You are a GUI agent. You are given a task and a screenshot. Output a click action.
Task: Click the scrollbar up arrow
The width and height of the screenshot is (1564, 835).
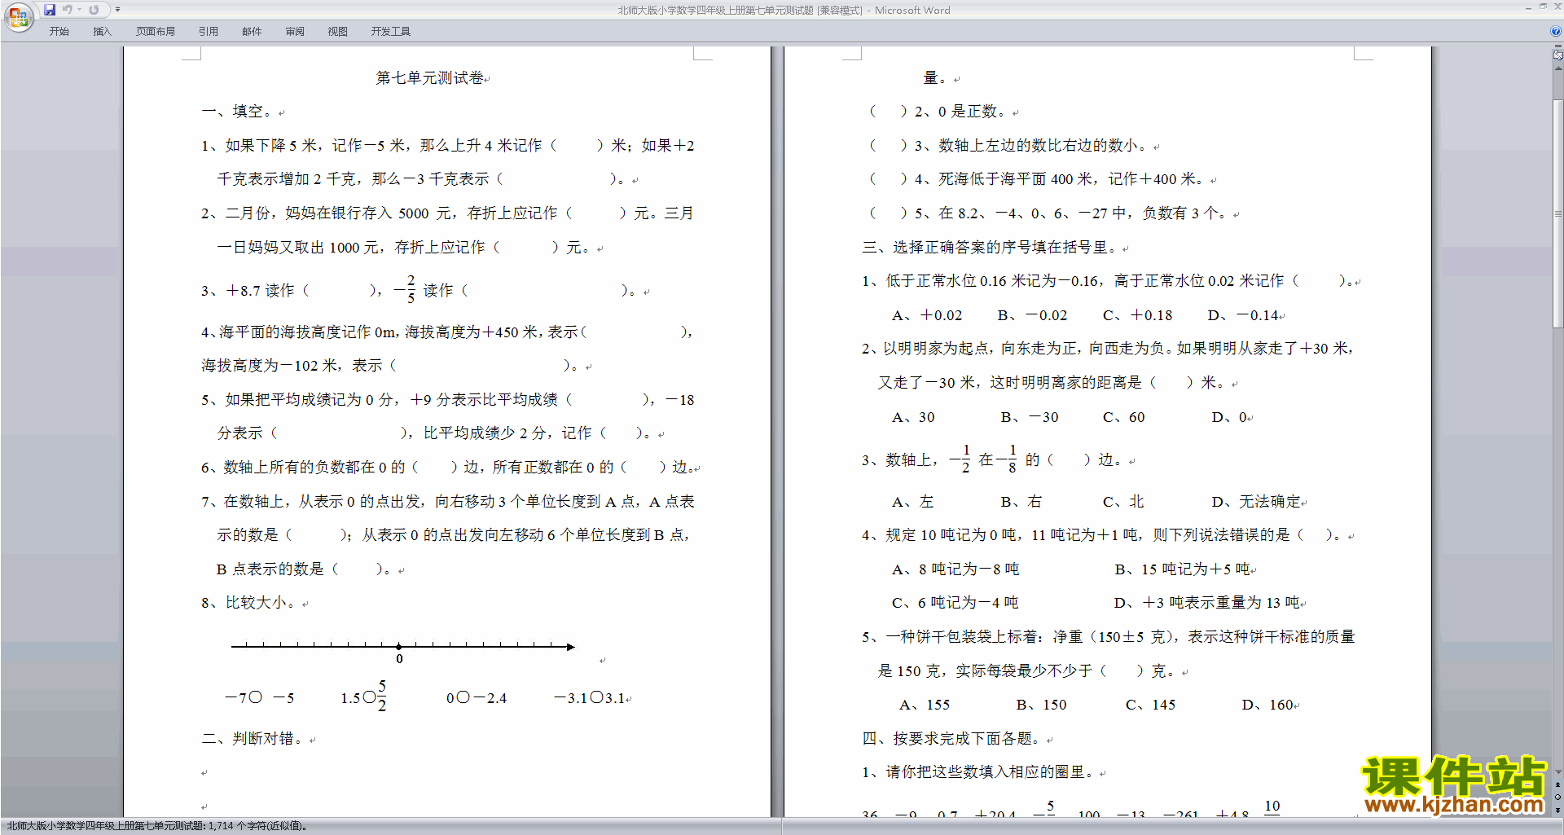click(x=1557, y=68)
